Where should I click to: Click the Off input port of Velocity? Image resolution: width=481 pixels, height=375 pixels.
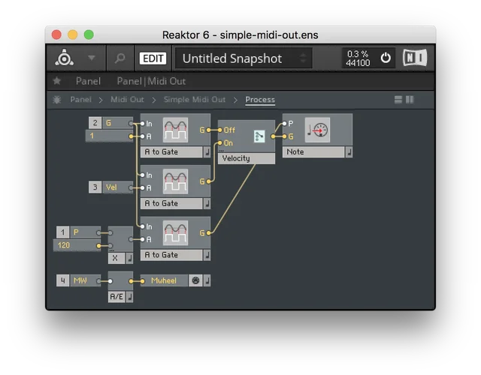(220, 130)
